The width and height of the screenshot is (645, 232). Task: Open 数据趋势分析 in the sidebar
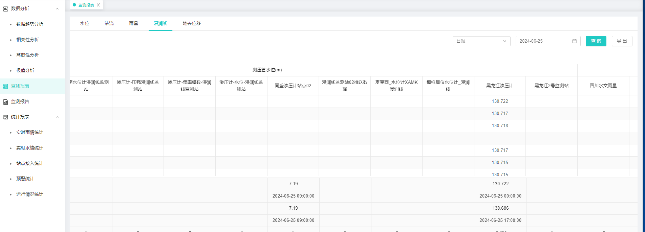(x=30, y=24)
